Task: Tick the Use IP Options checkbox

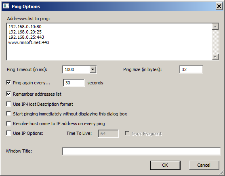Action: [8, 133]
